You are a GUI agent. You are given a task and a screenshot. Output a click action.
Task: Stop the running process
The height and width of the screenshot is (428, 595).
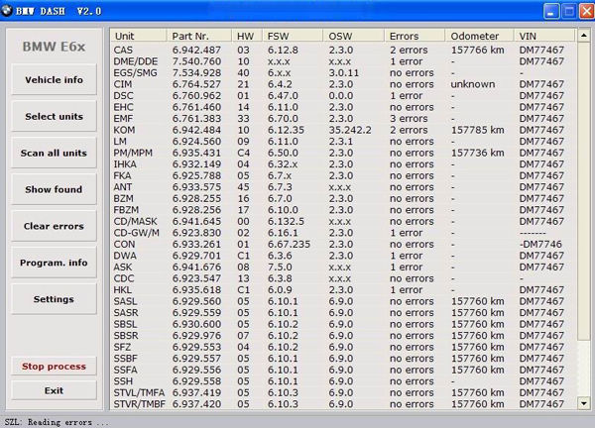tap(54, 367)
